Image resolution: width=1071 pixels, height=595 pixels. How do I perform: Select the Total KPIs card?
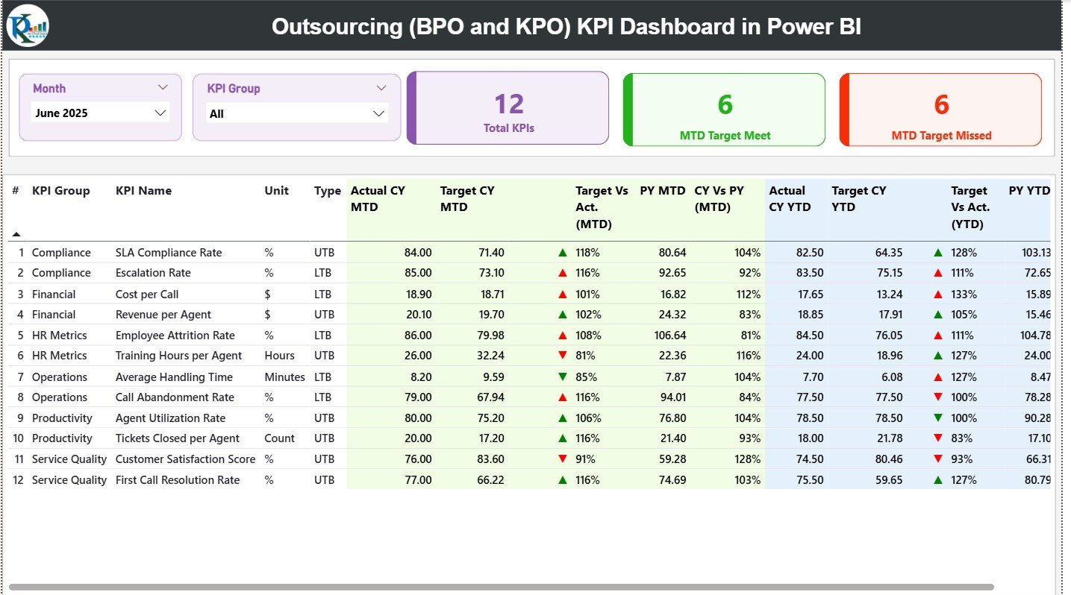(508, 107)
